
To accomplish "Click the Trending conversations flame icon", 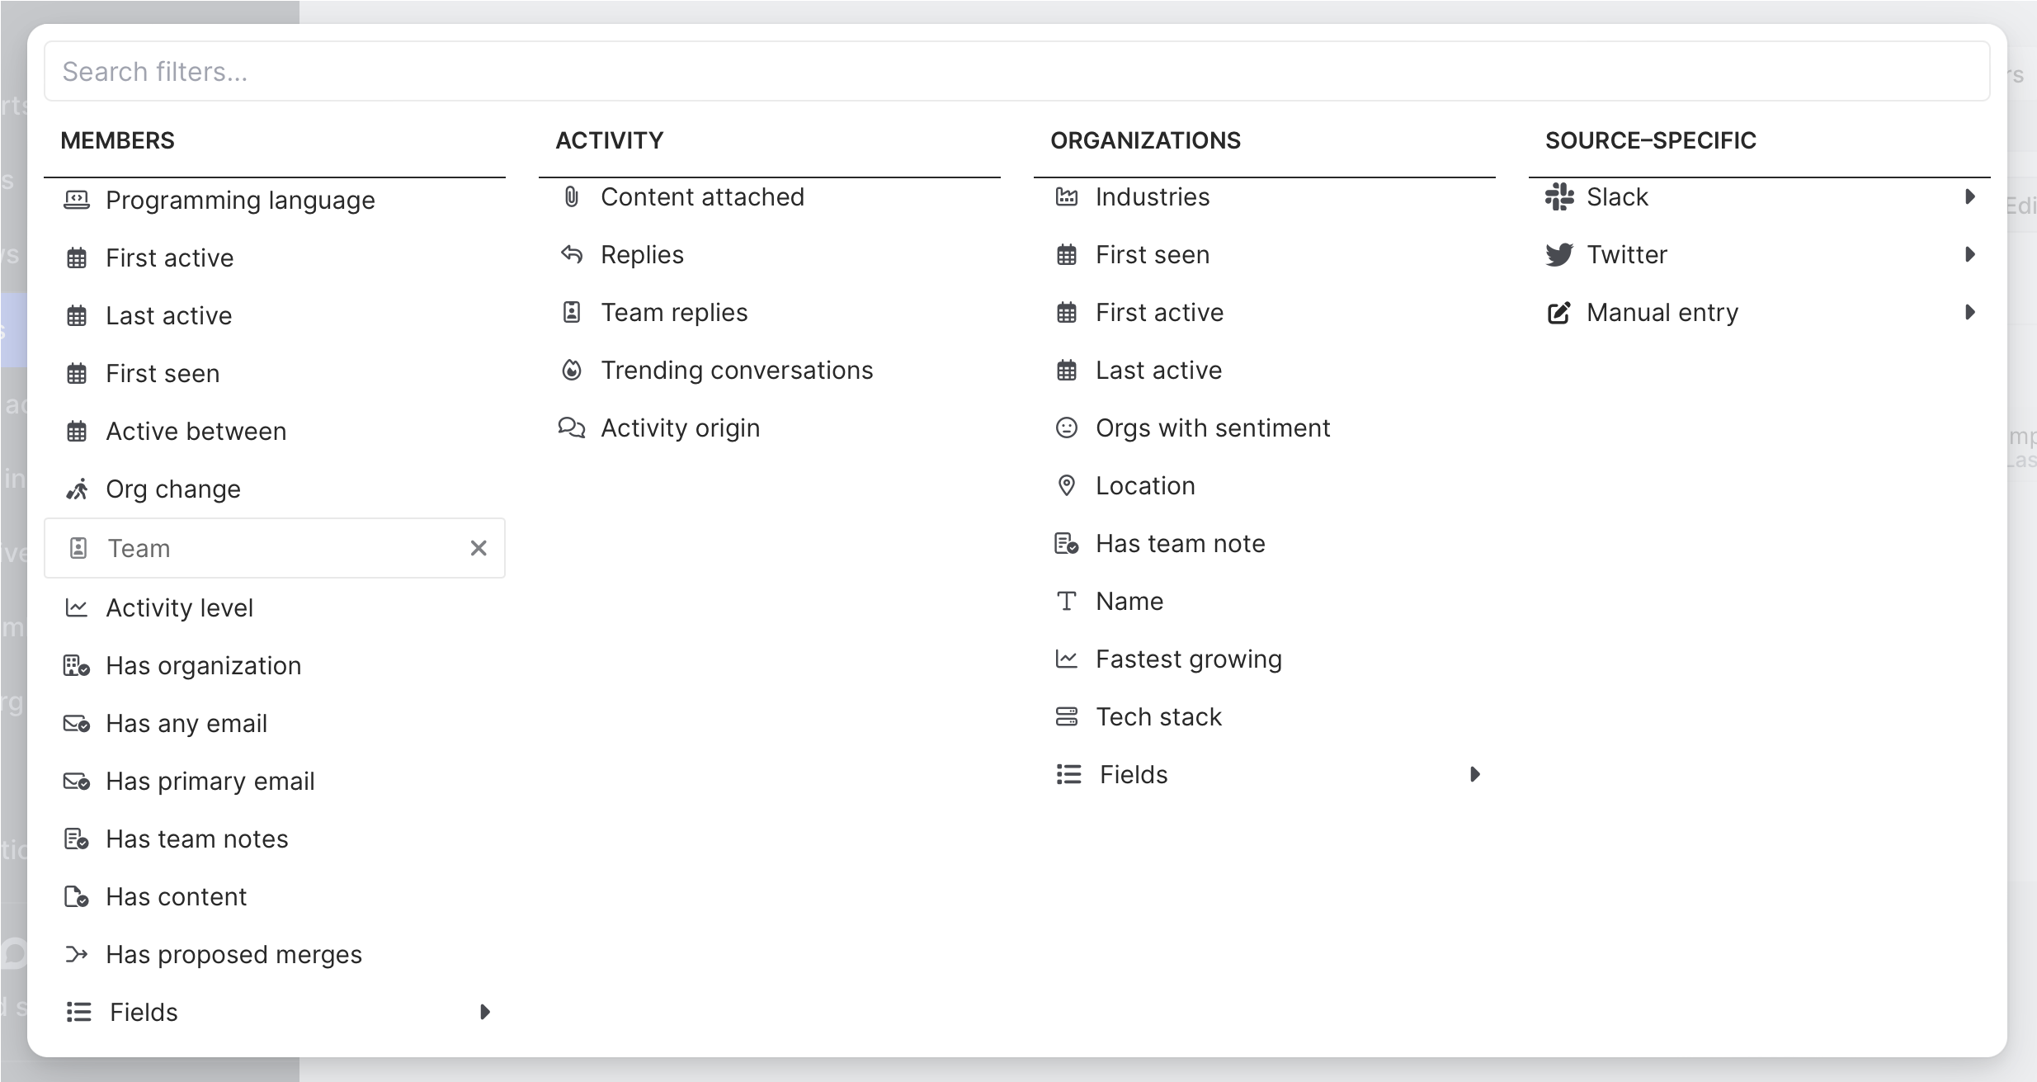I will (571, 371).
